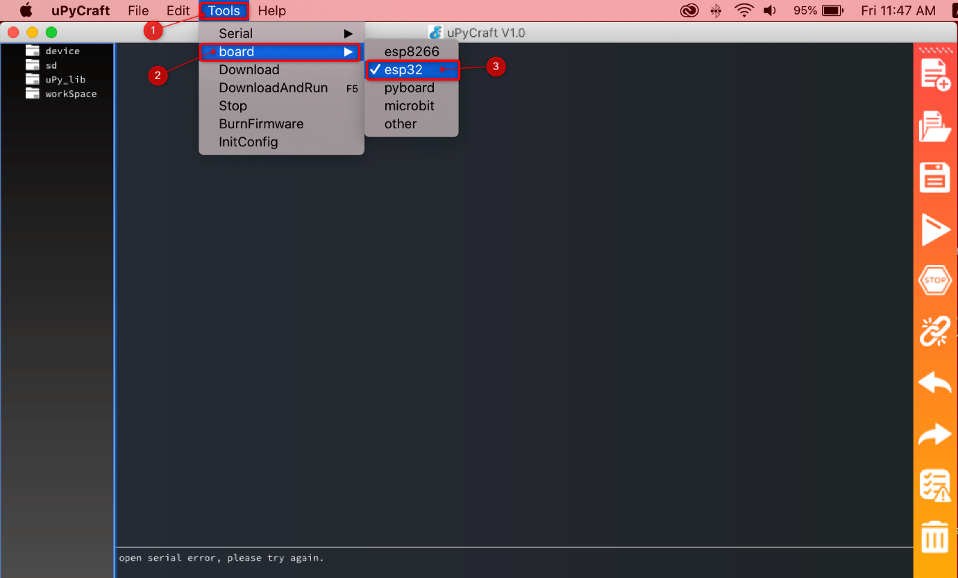This screenshot has height=578, width=958.
Task: Click the Syntax Check list icon
Action: pos(934,485)
